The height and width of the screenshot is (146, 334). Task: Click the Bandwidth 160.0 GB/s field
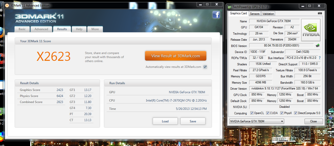(307, 82)
